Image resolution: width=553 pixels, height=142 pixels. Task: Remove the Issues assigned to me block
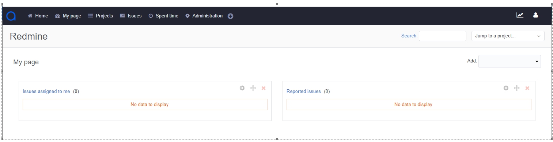point(264,88)
